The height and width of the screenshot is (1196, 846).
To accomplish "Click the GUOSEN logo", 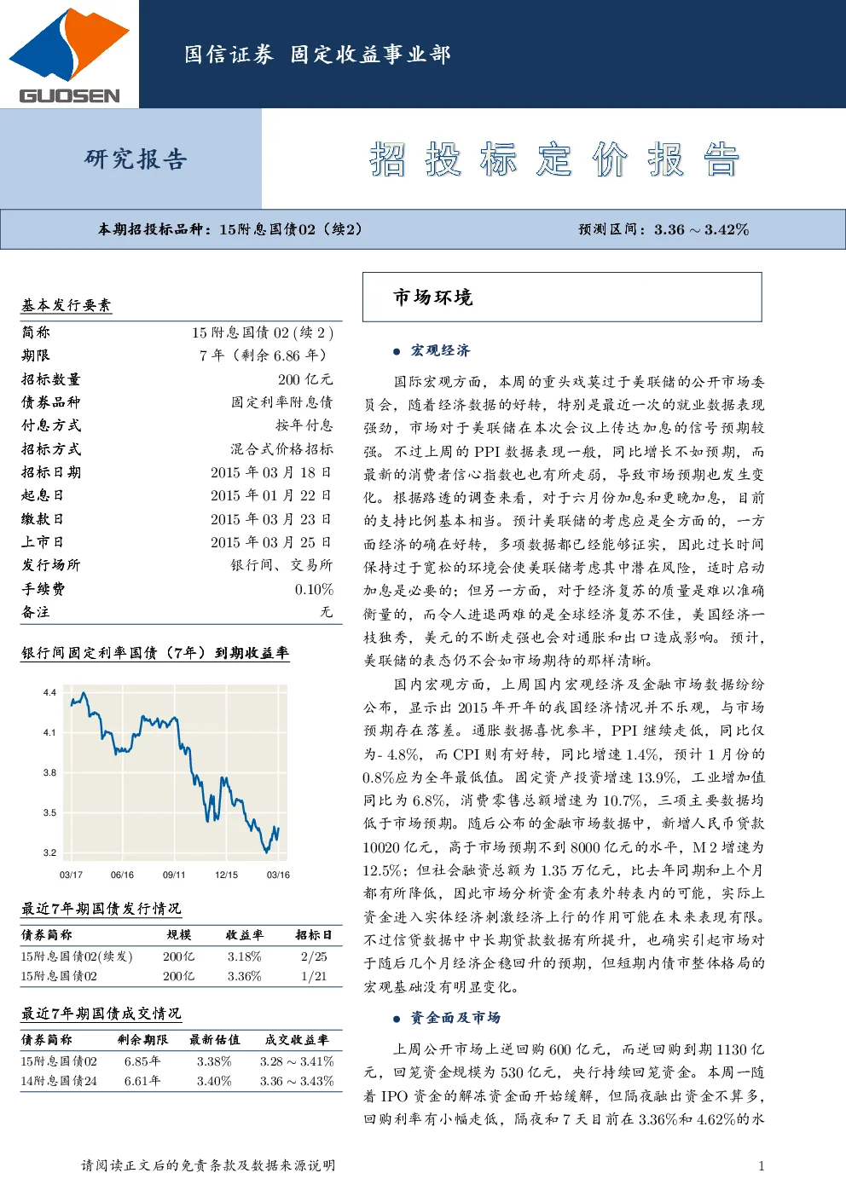I will pyautogui.click(x=69, y=56).
